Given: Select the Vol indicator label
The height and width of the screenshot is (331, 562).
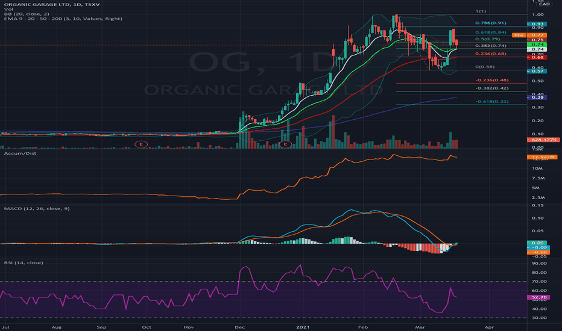Looking at the screenshot, I should [x=8, y=9].
